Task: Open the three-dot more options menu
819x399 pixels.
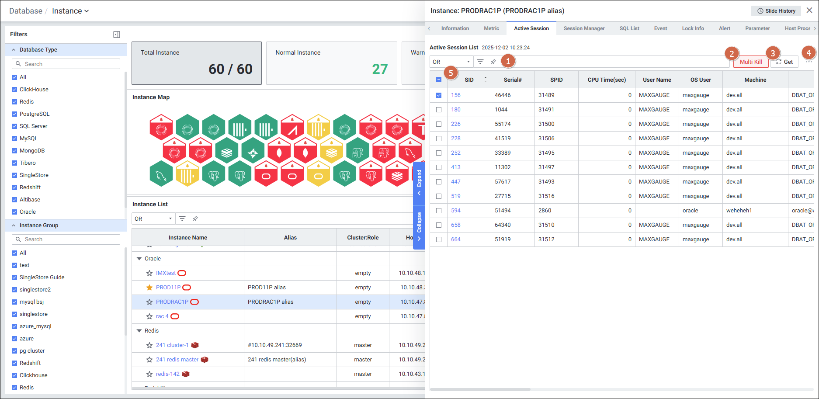Action: pyautogui.click(x=809, y=62)
